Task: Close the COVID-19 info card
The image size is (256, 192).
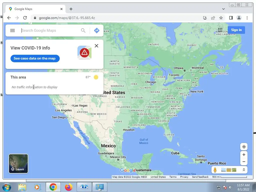Action: click(96, 46)
